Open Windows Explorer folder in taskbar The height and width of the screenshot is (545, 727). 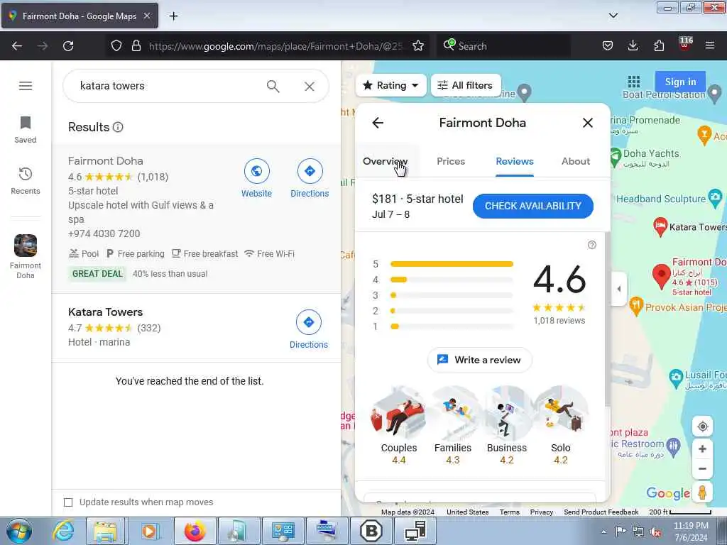point(106,531)
